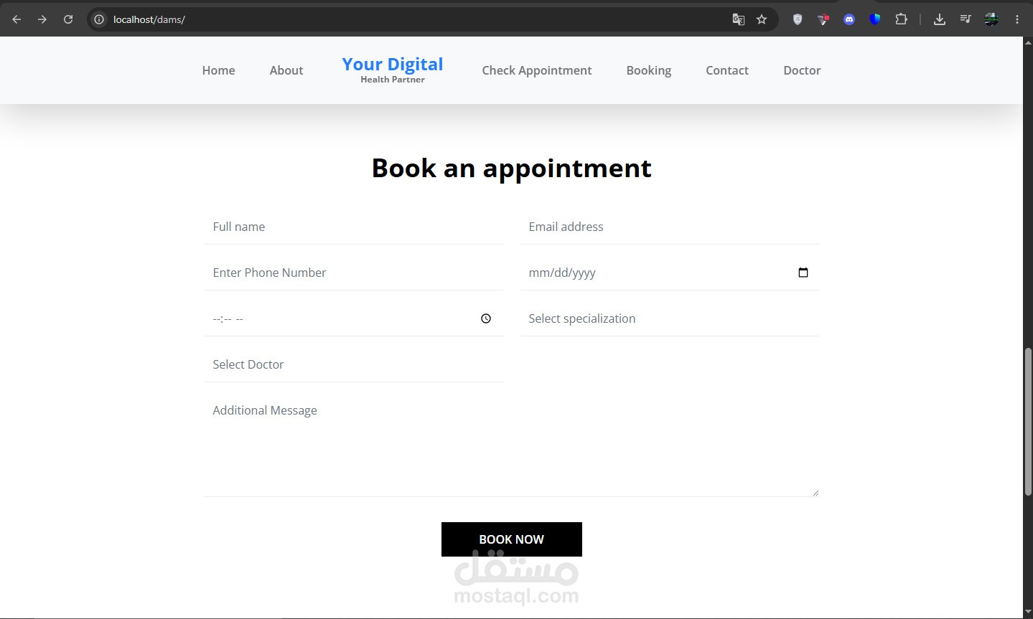
Task: Submit with the BOOK NOW button
Action: point(512,539)
